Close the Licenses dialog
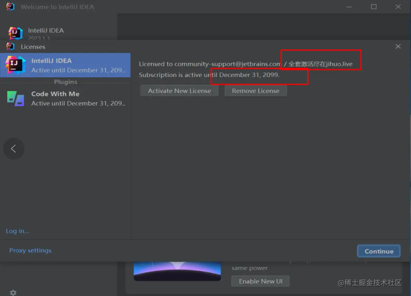The width and height of the screenshot is (411, 296). pos(398,46)
